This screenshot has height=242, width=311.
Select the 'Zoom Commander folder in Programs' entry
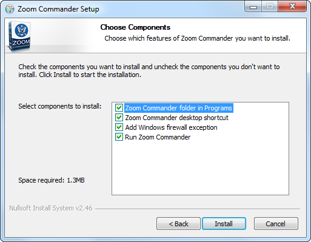179,108
